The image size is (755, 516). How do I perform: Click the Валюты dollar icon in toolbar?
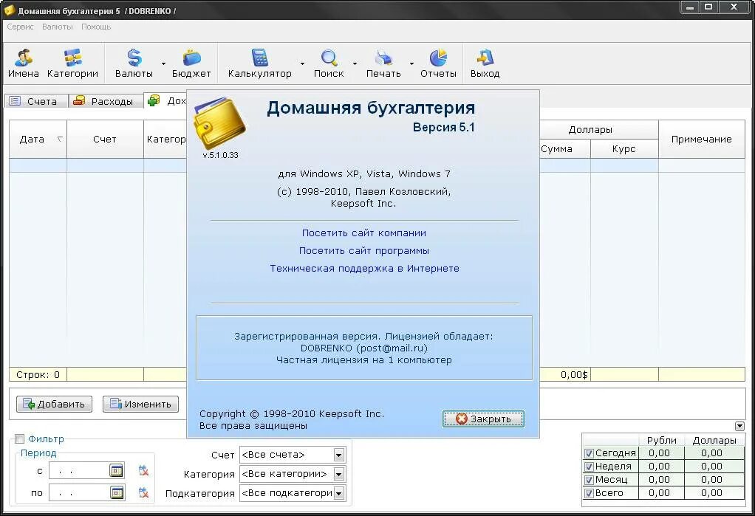[134, 63]
